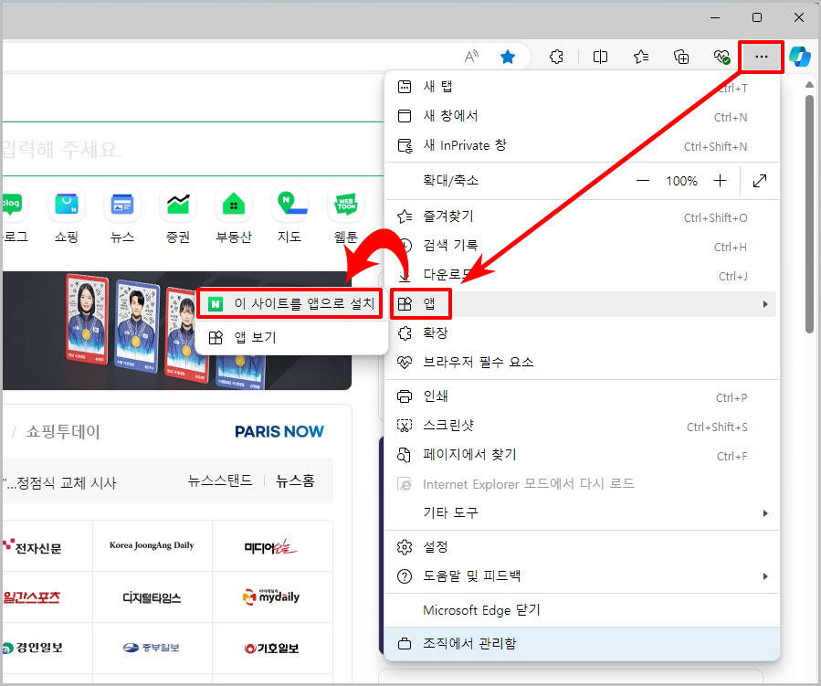Open Copilot sidebar icon
Image resolution: width=821 pixels, height=686 pixels.
(800, 57)
